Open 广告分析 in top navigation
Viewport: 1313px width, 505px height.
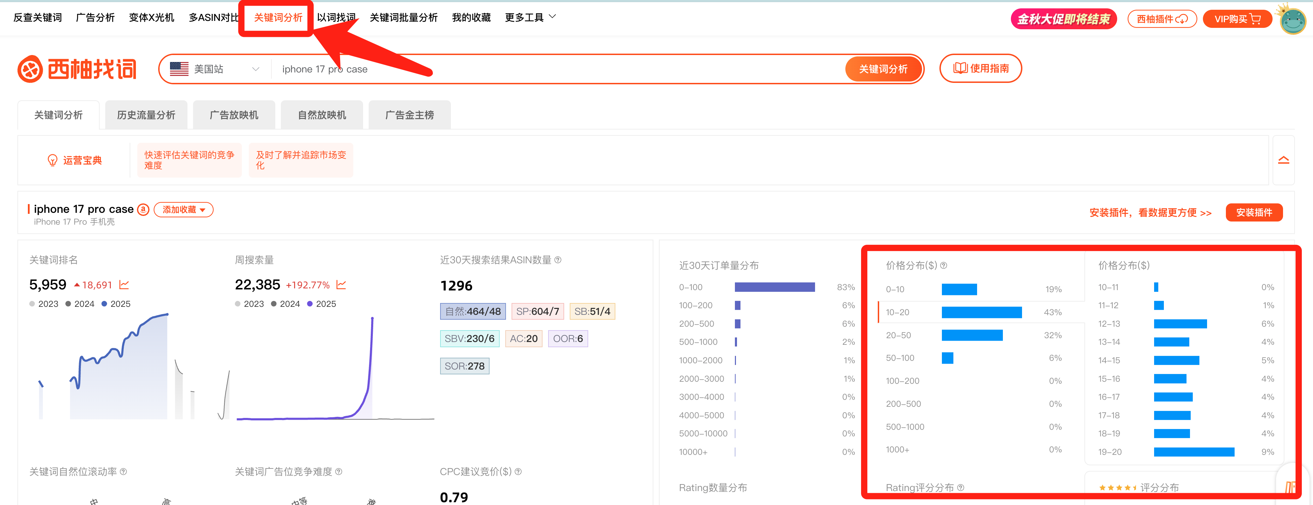tap(95, 17)
